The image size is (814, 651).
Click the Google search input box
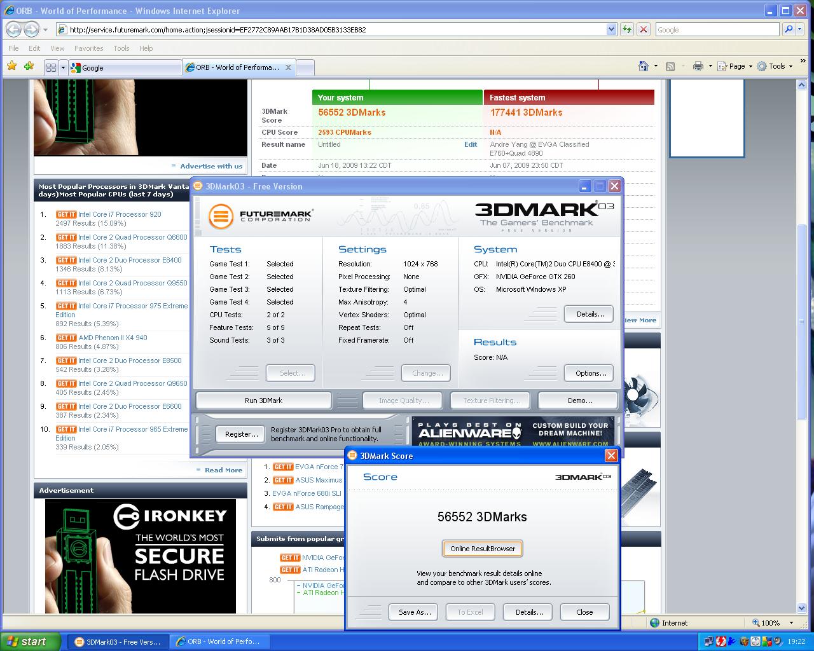[717, 29]
